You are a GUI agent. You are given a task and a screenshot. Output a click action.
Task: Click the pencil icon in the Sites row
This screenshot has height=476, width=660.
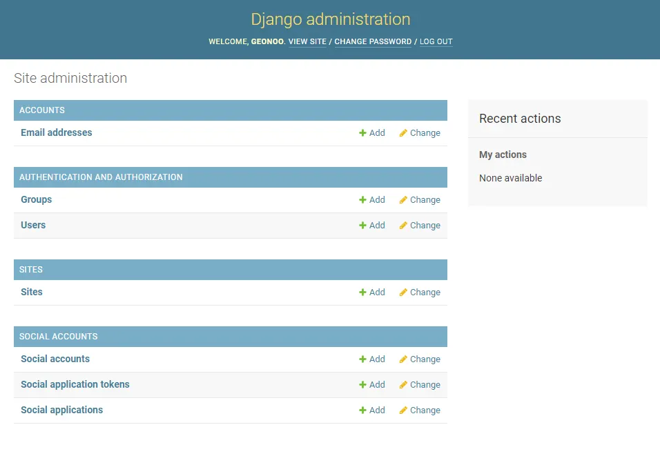pos(403,292)
